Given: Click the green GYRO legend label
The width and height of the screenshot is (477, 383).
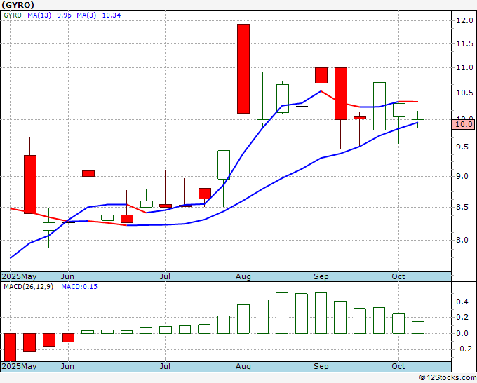Looking at the screenshot, I should pyautogui.click(x=13, y=15).
